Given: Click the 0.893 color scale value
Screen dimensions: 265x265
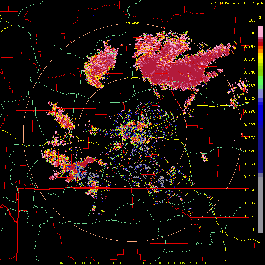Looking at the screenshot, I should (x=249, y=59).
